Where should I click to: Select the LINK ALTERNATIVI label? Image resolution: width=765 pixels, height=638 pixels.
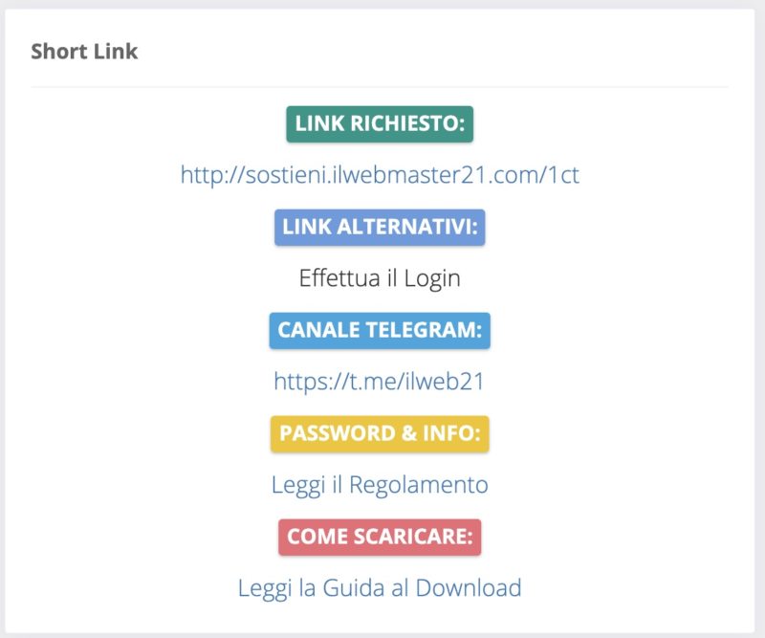click(380, 228)
